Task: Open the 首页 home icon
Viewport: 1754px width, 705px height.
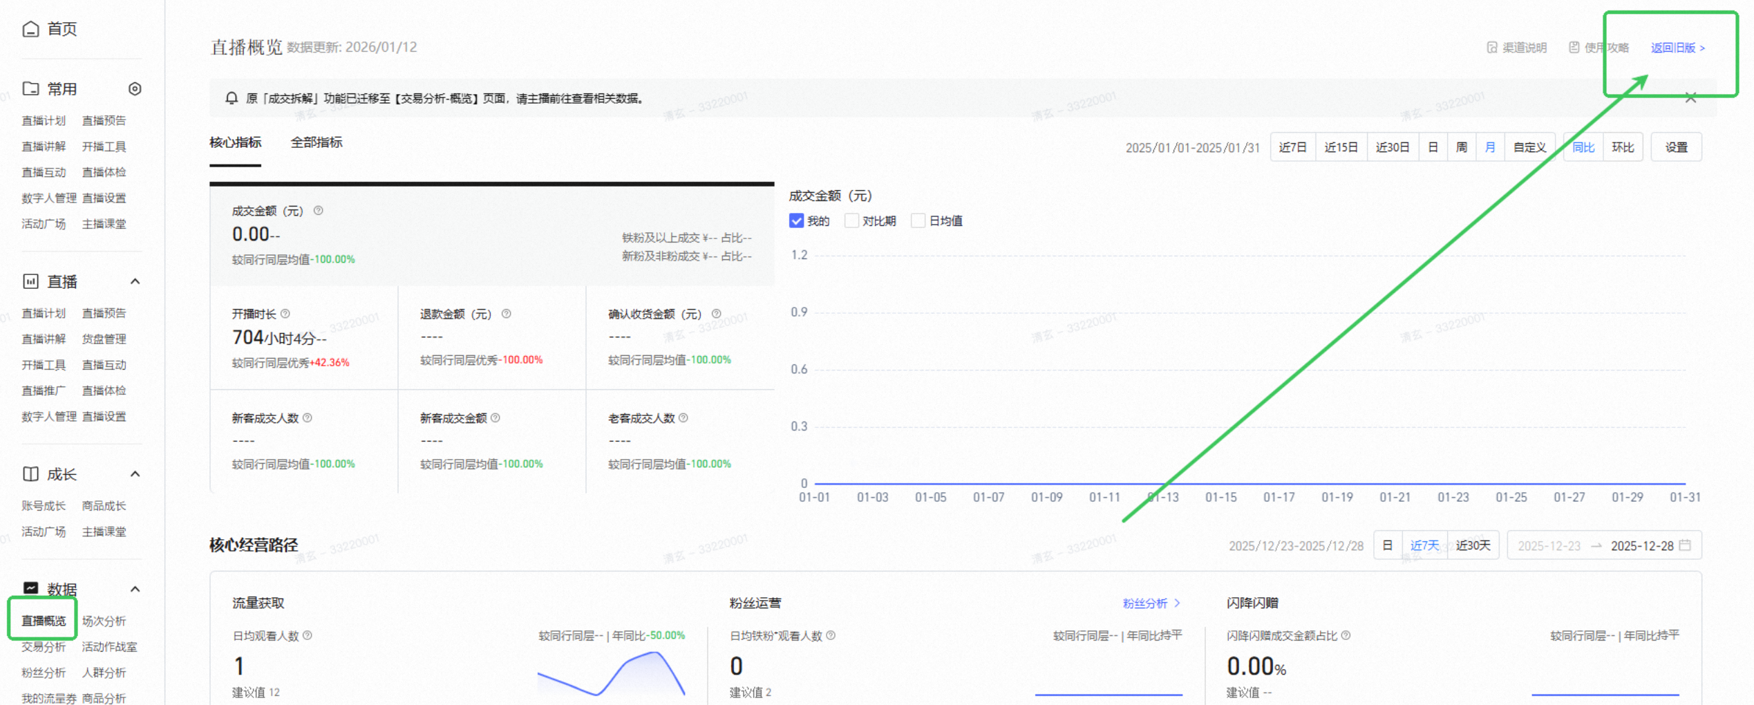Action: (x=30, y=29)
